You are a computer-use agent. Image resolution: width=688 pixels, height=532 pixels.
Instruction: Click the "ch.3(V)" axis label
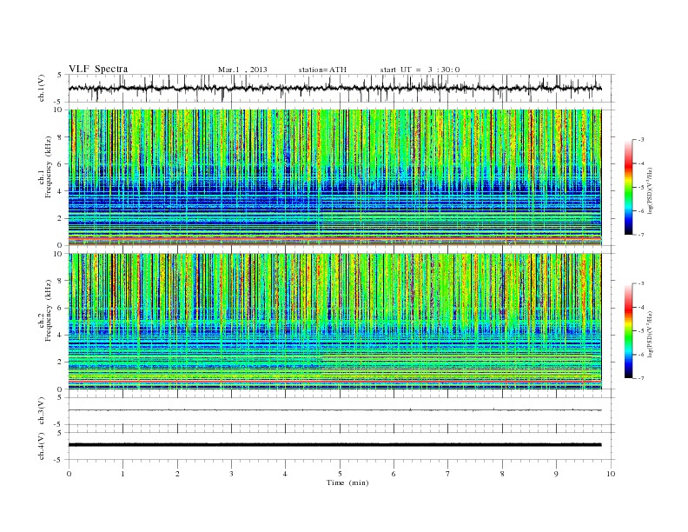[x=42, y=411]
